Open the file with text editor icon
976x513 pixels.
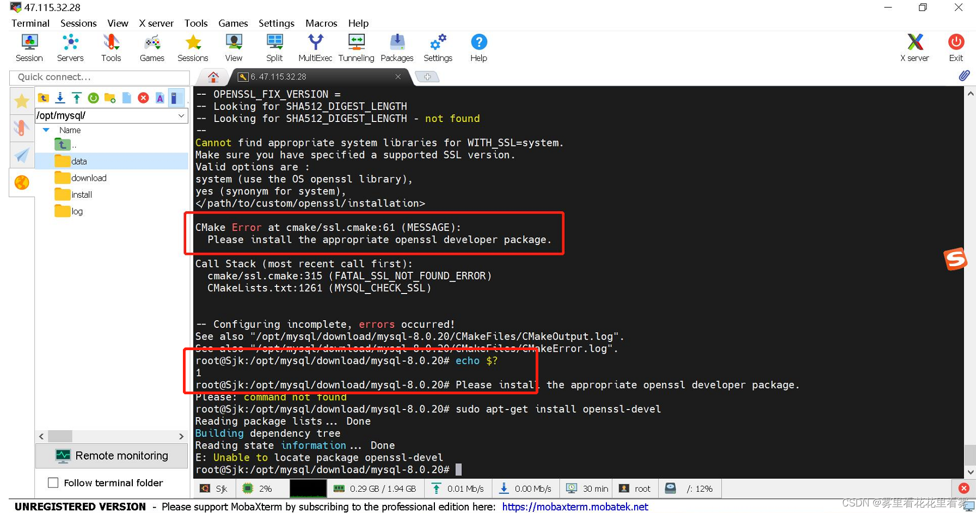160,98
